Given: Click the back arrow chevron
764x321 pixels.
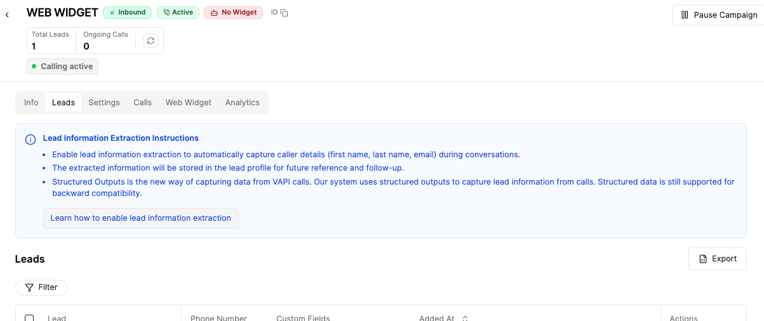Looking at the screenshot, I should pos(7,15).
